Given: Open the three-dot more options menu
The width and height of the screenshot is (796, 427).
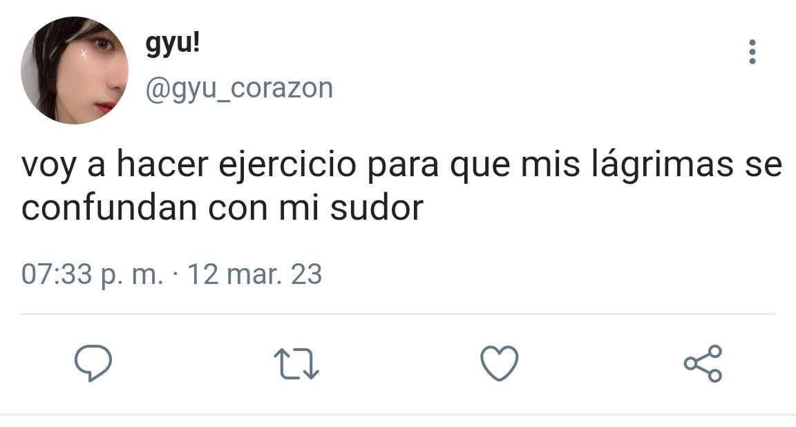Looking at the screenshot, I should 752,52.
